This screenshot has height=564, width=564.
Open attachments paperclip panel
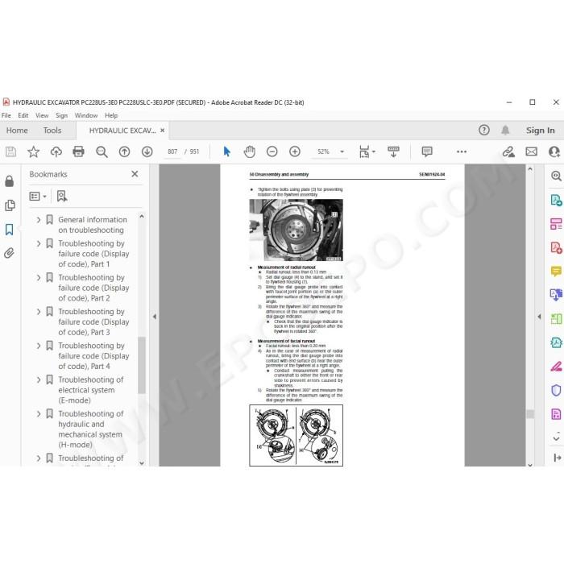pos(10,253)
